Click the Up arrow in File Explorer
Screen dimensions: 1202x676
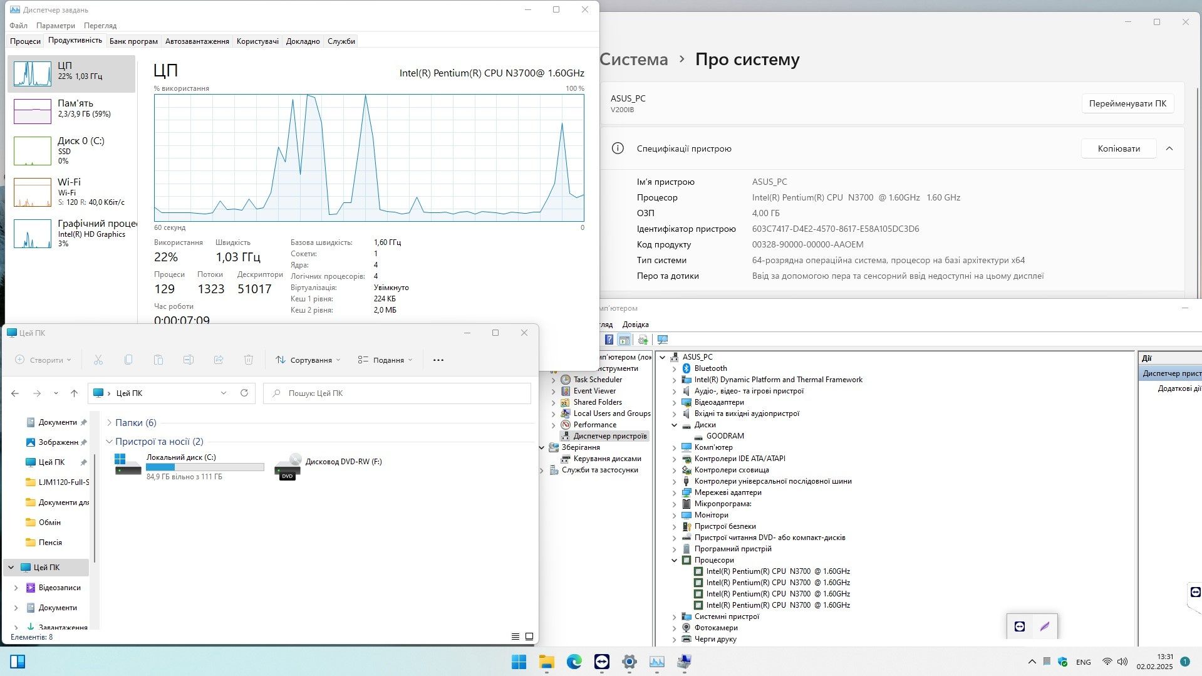click(75, 393)
